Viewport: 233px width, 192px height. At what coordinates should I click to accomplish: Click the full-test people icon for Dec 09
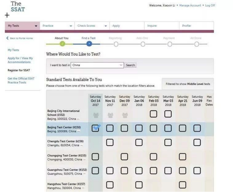click(124, 115)
